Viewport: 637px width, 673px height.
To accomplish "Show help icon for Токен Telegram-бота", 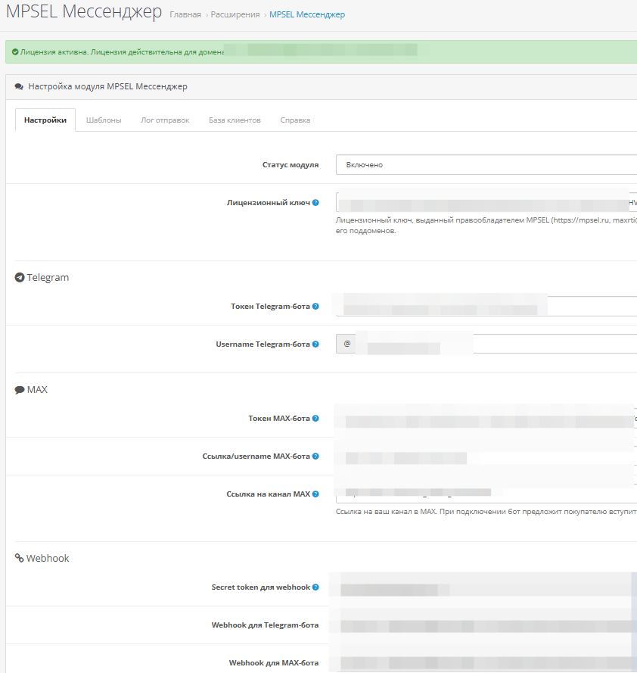I will click(x=315, y=307).
